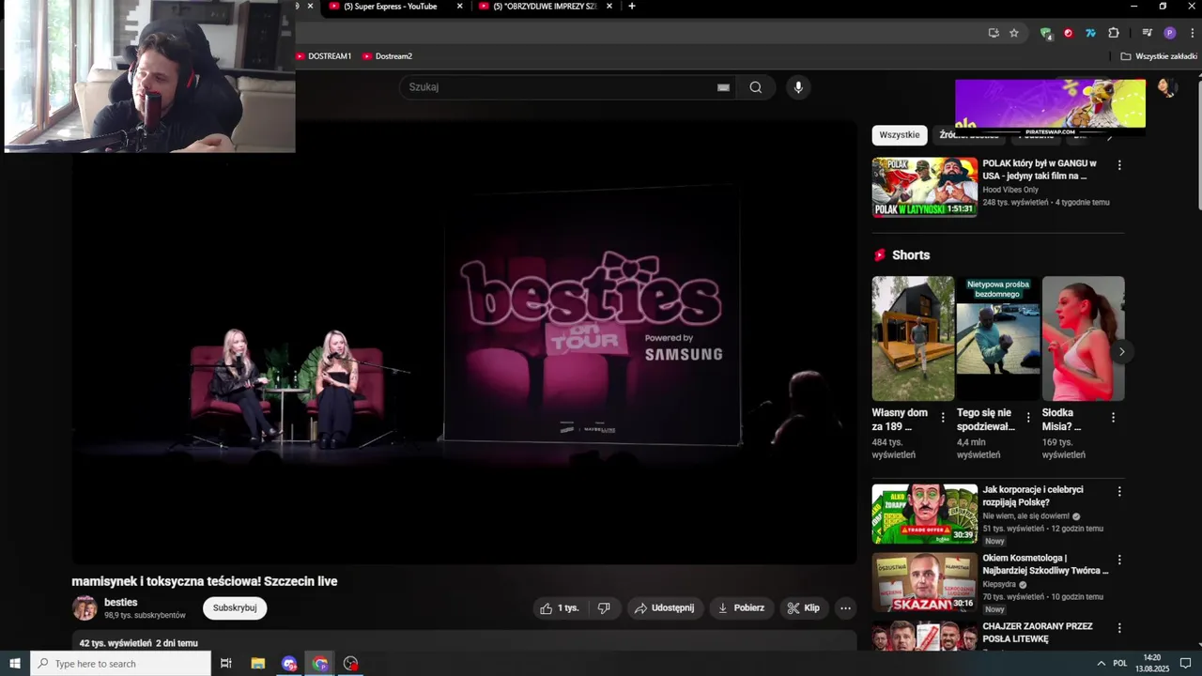Open options for Okiem Kosmetologa video
Image resolution: width=1202 pixels, height=676 pixels.
[1118, 560]
